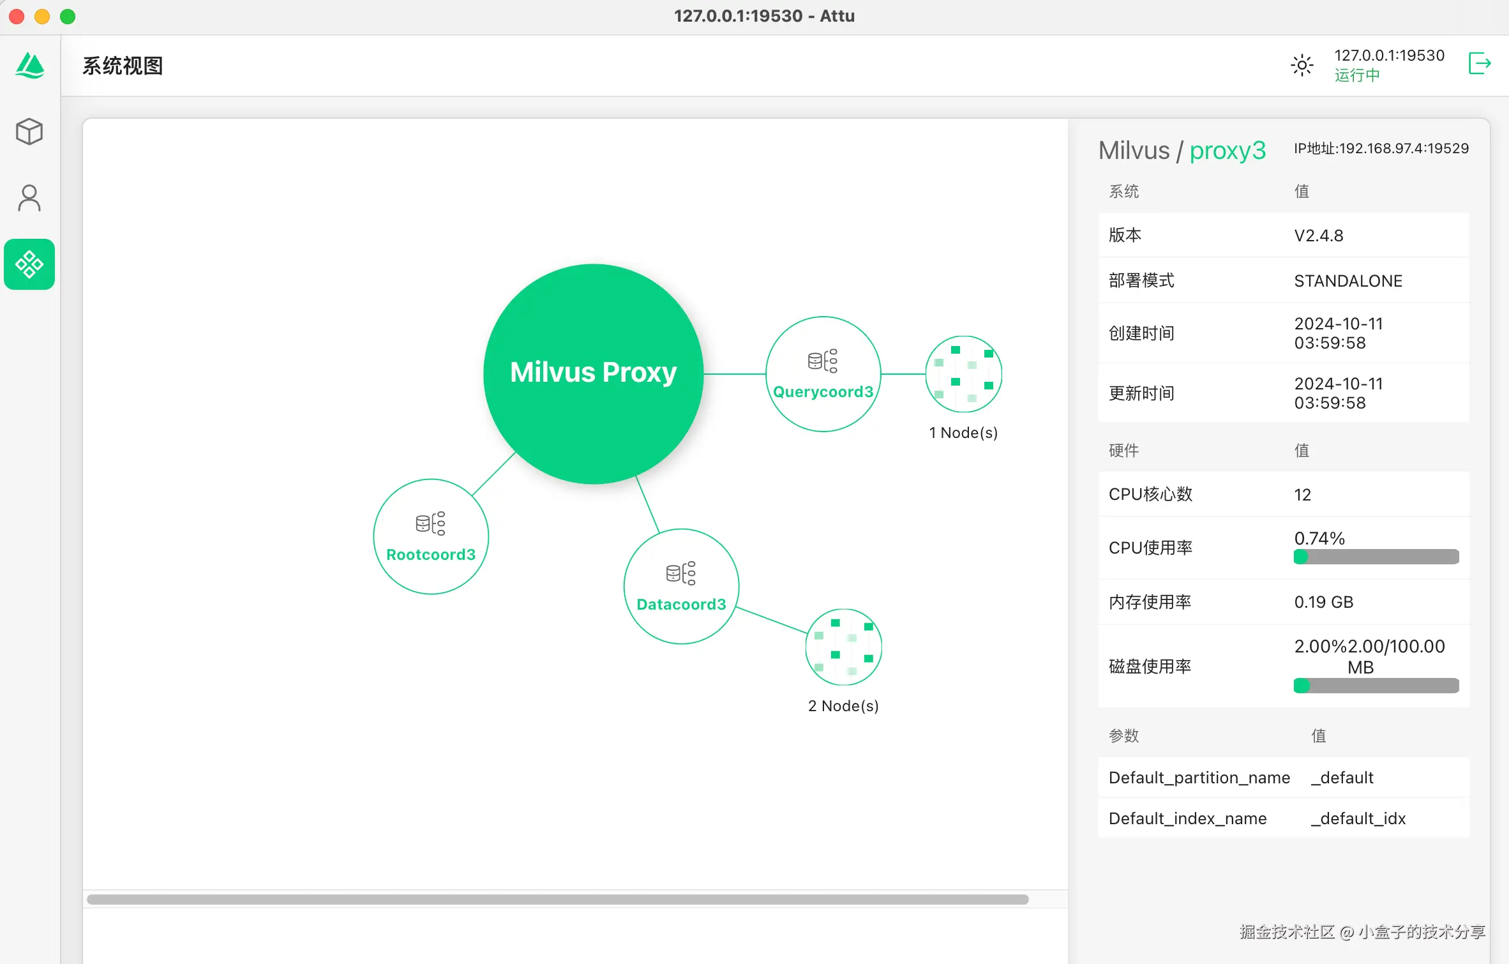This screenshot has width=1509, height=964.
Task: Expand Querycoord3's 1 Node(s) cluster
Action: click(x=963, y=374)
